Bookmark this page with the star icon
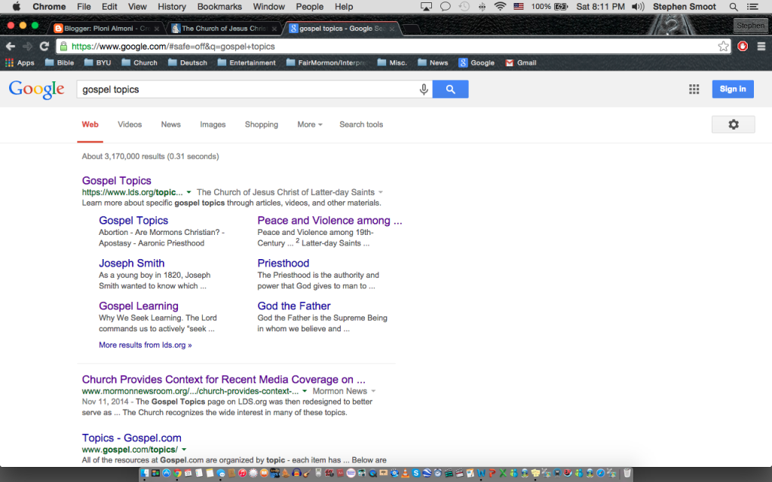 723,46
